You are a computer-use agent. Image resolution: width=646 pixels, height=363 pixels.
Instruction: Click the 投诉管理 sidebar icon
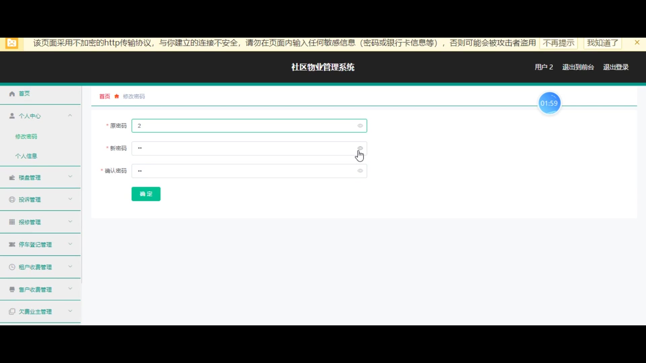(12, 200)
